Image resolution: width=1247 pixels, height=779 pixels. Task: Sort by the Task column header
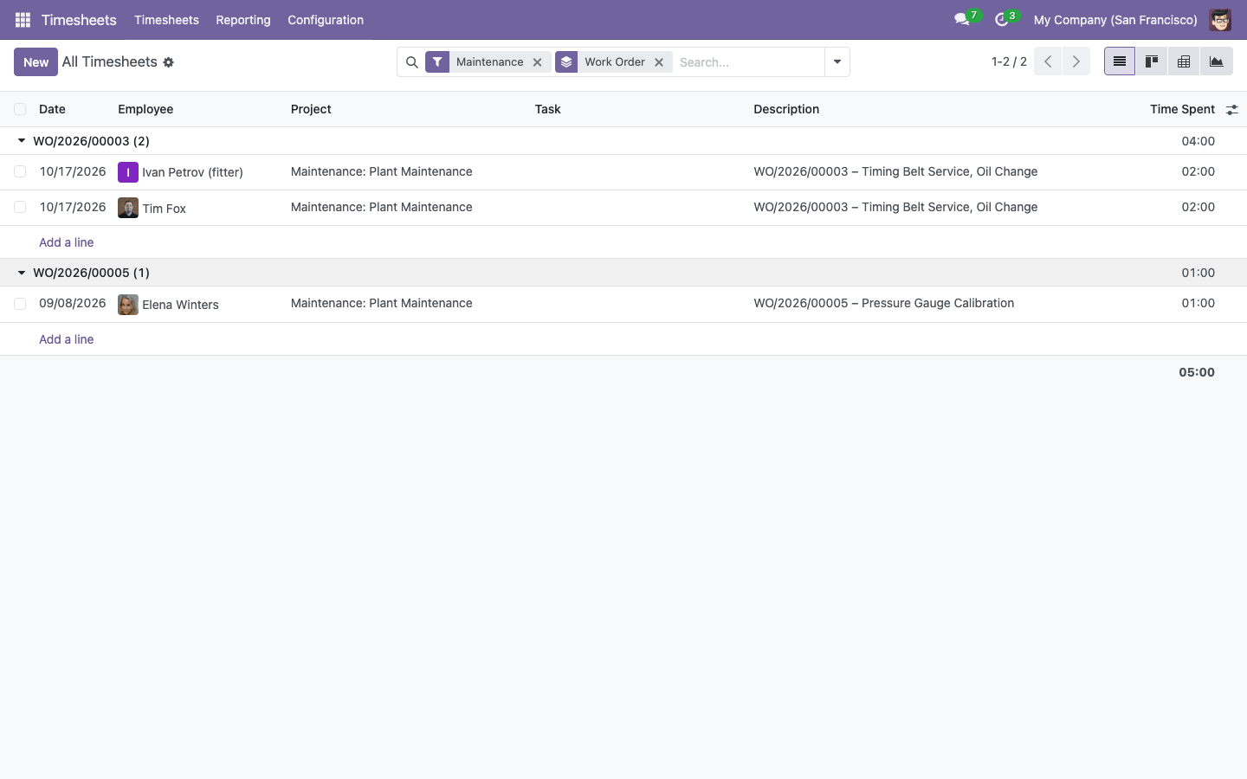(x=548, y=109)
